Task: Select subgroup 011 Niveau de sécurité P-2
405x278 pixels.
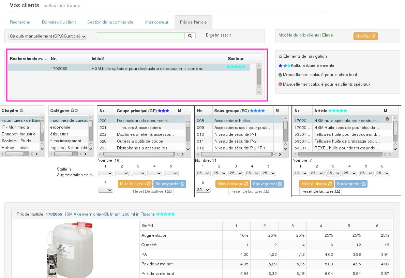Action: coord(239,141)
